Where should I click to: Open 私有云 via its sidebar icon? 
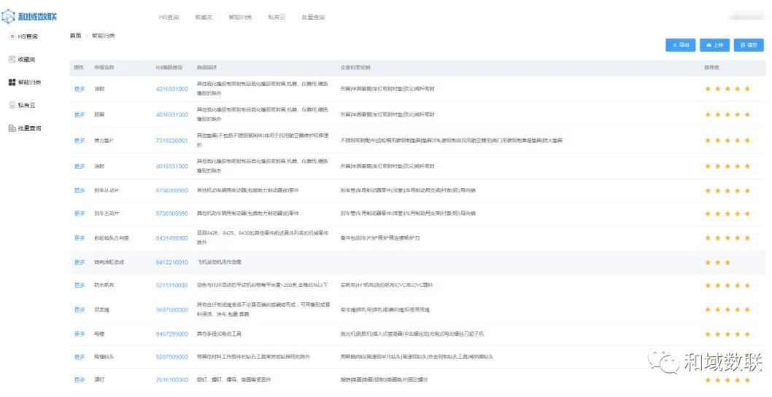[12, 105]
